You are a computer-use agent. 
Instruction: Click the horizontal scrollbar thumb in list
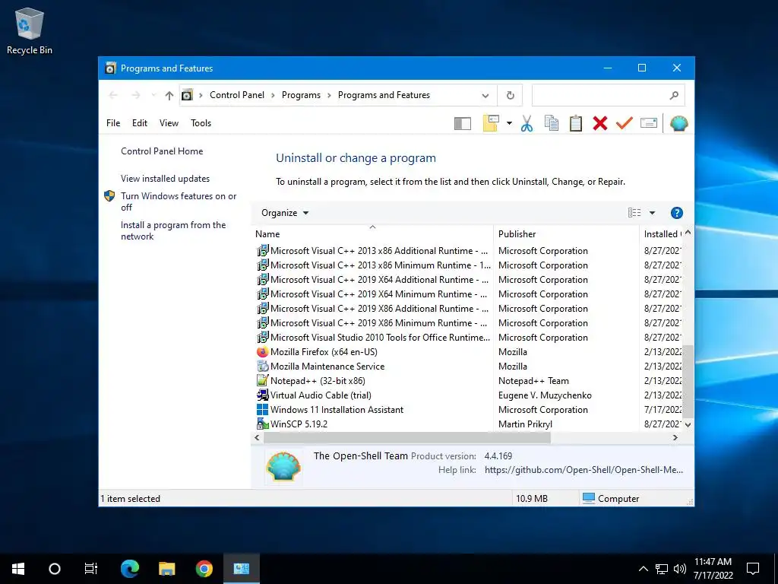pyautogui.click(x=407, y=437)
